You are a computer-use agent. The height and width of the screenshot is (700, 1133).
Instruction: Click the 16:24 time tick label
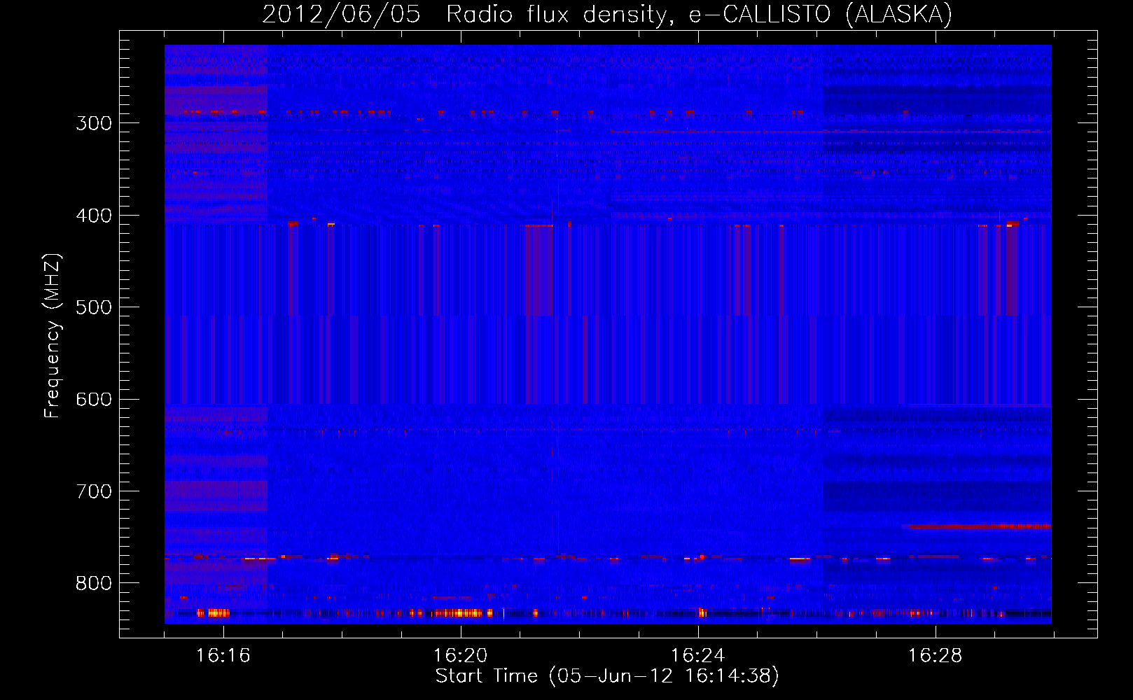697,656
